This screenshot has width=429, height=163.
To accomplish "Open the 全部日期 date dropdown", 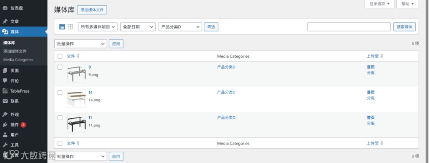I will pos(138,27).
